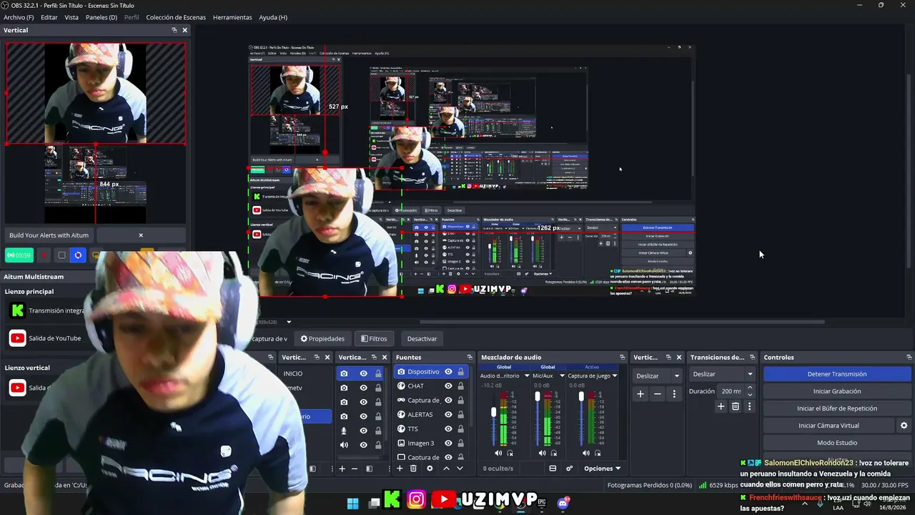Open the Filtros dialog
Image resolution: width=915 pixels, height=515 pixels.
click(x=374, y=338)
